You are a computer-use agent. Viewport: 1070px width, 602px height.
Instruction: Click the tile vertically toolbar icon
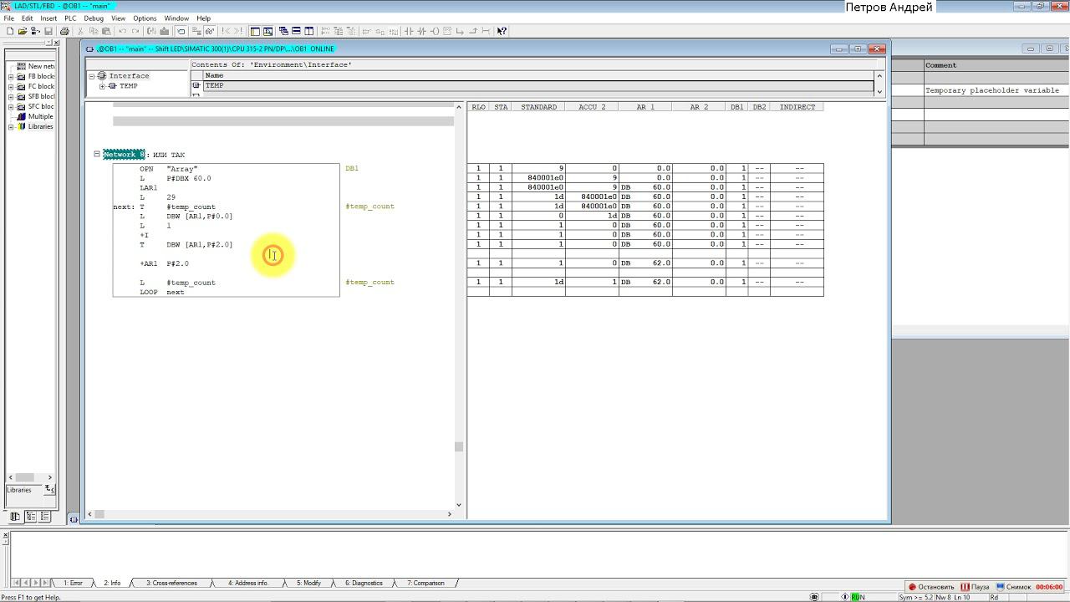point(308,31)
